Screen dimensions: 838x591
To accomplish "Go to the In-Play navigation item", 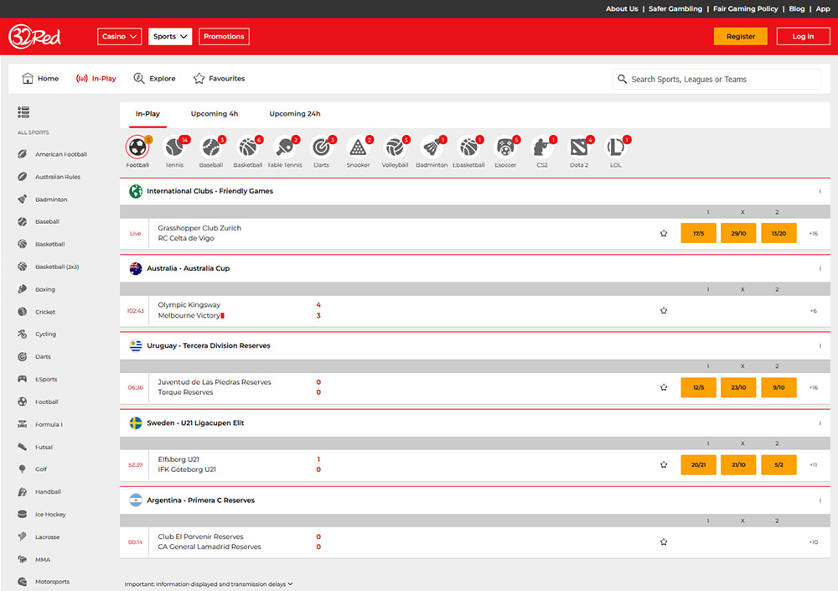I will [x=96, y=79].
